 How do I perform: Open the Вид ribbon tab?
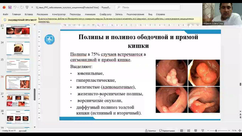coord(150,14)
